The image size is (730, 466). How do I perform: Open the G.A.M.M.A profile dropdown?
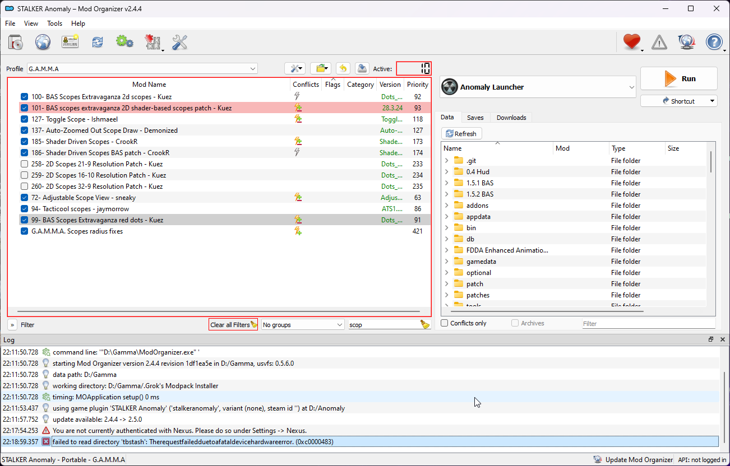(x=142, y=69)
